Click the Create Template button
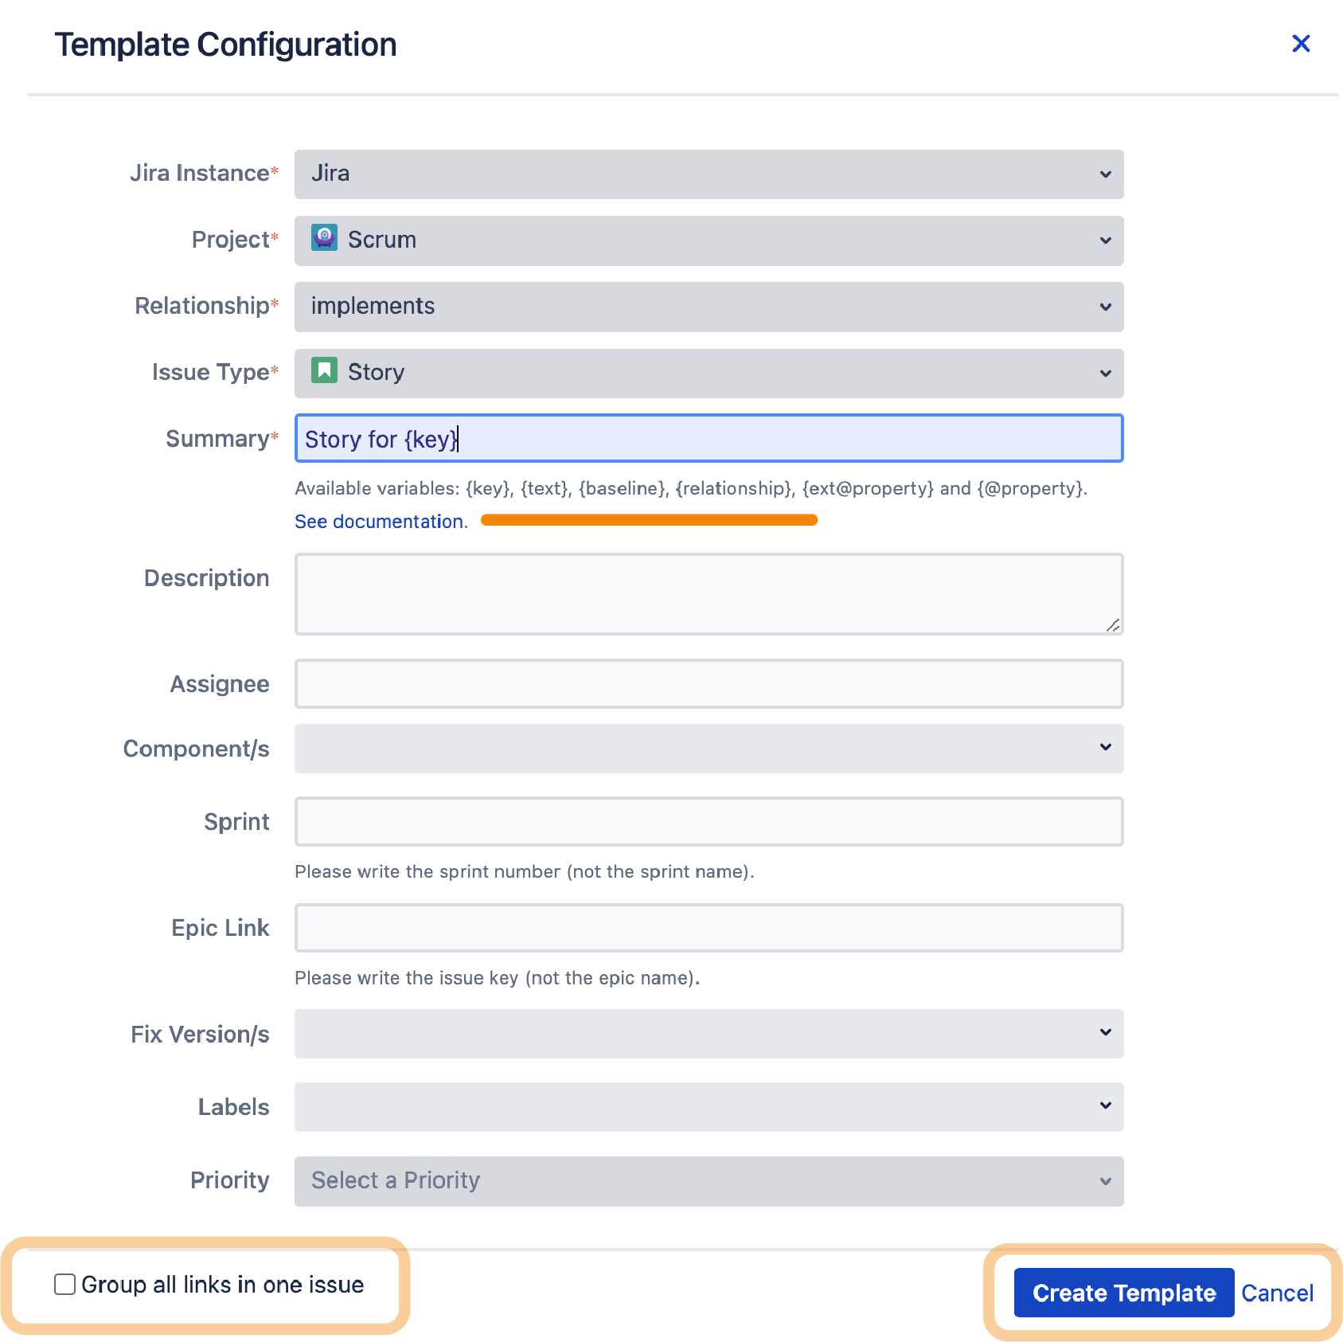 pyautogui.click(x=1122, y=1292)
